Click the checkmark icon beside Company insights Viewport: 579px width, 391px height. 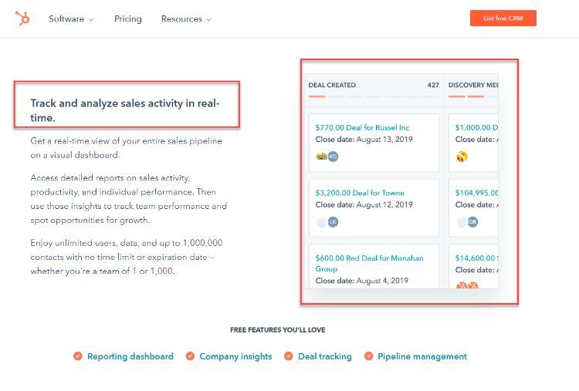point(190,356)
